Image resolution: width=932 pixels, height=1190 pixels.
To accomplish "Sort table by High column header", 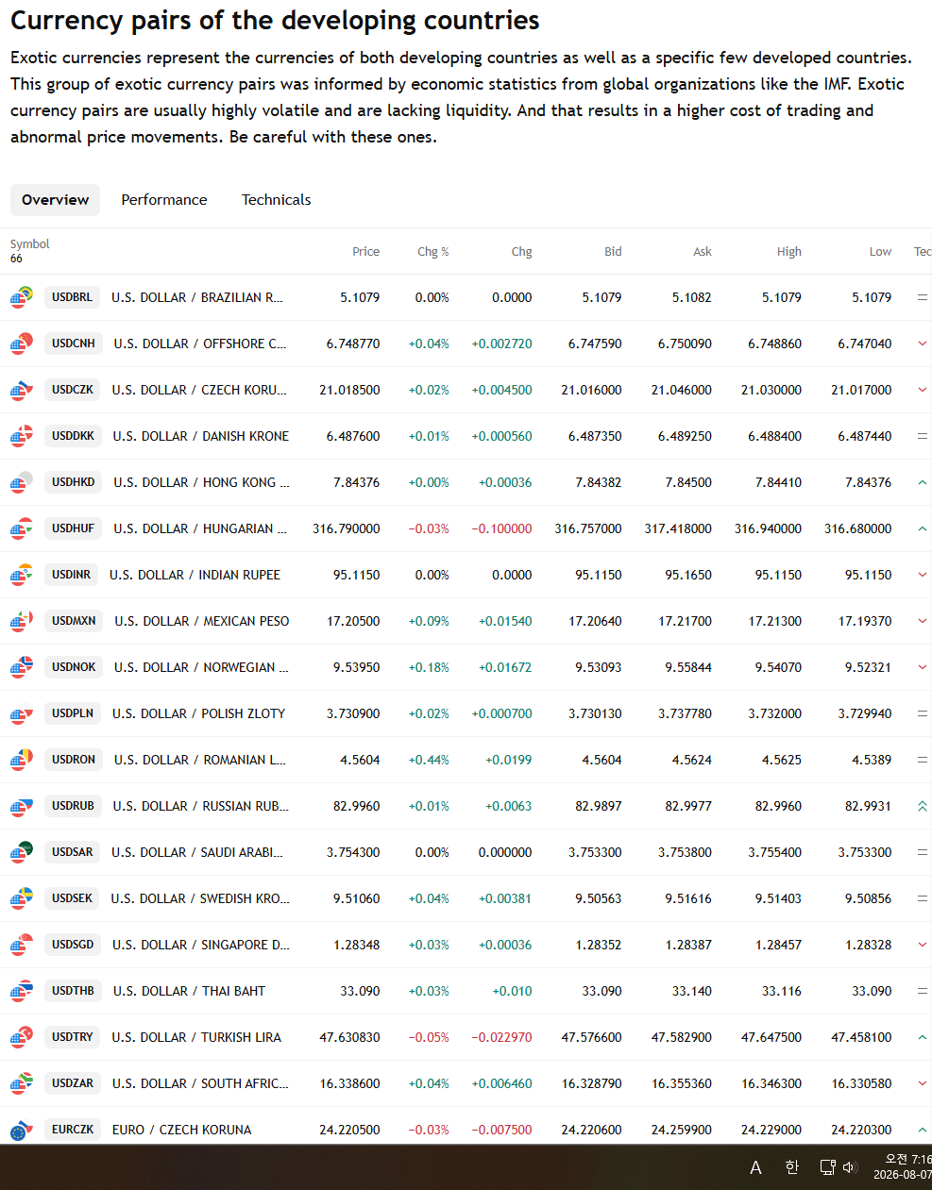I will point(789,252).
